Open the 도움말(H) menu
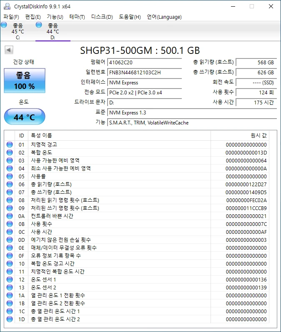 click(130, 17)
